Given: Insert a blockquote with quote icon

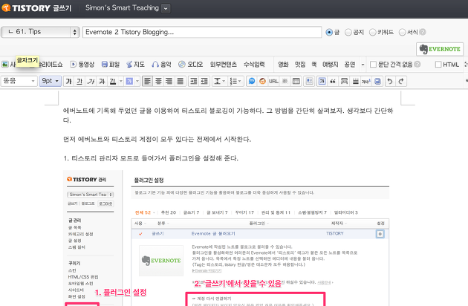Looking at the screenshot, I should point(333,81).
